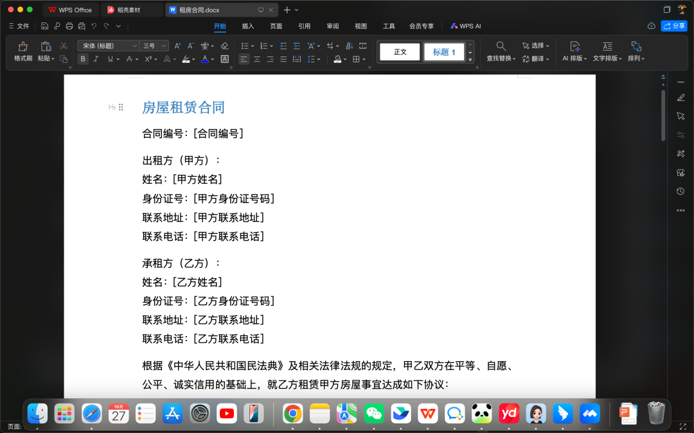Toggle italic formatting
Viewport: 694px width, 433px height.
(96, 59)
